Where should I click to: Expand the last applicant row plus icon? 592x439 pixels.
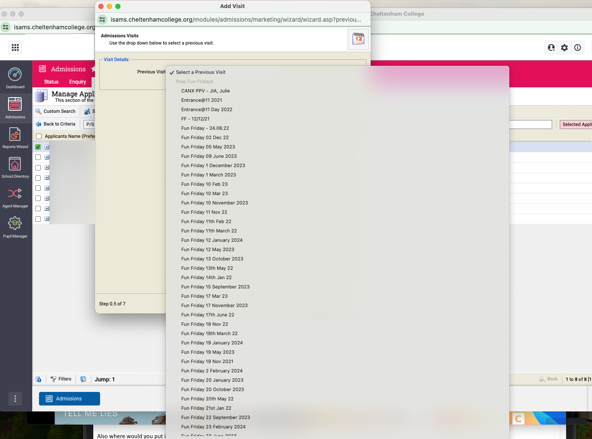tap(47, 219)
